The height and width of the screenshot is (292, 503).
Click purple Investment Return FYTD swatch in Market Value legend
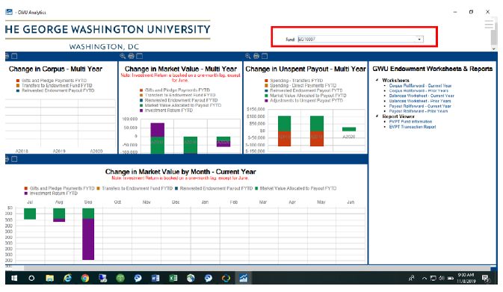click(x=141, y=111)
